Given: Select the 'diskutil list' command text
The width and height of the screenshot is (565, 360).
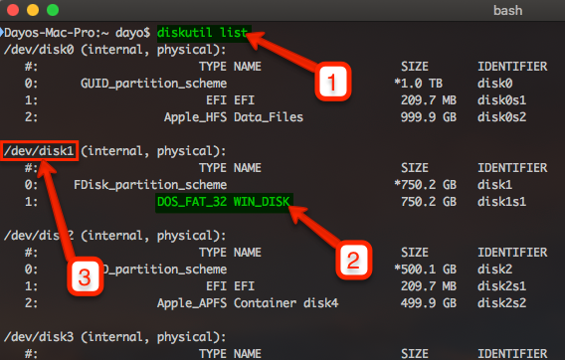Looking at the screenshot, I should [203, 33].
